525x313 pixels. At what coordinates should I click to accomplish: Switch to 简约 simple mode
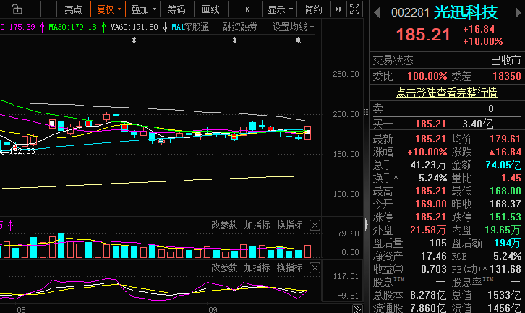pyautogui.click(x=313, y=9)
